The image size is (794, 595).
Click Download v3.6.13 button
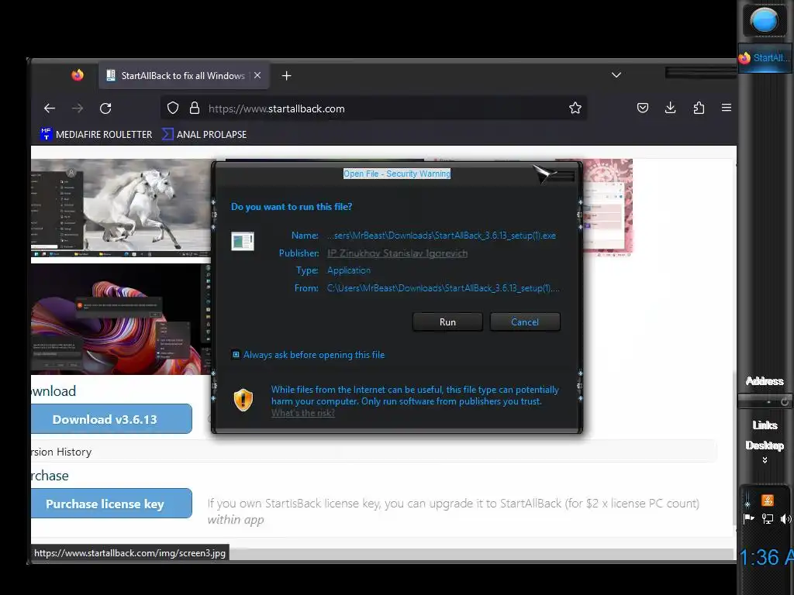click(x=112, y=419)
